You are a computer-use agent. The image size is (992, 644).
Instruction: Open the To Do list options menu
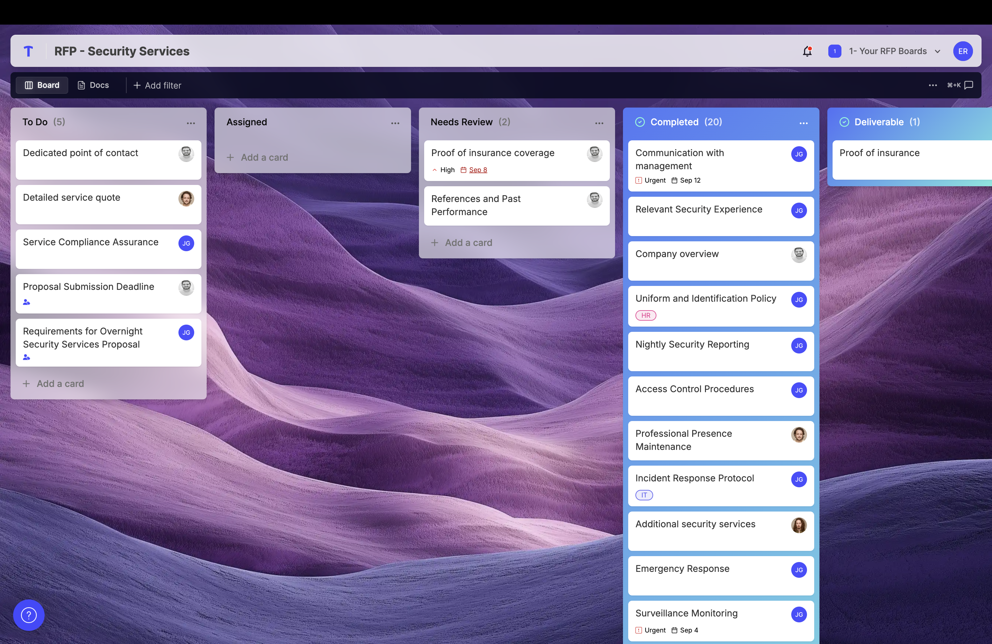pyautogui.click(x=191, y=123)
